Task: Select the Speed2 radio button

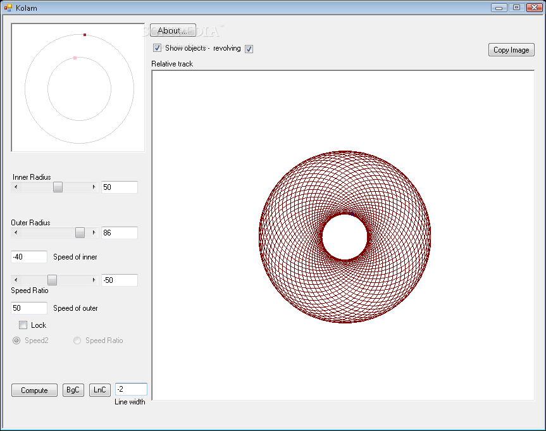Action: point(16,340)
